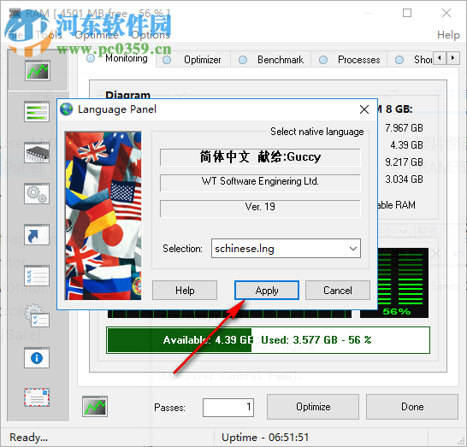This screenshot has width=467, height=447.
Task: Click the 9.217 GB value
Action: pyautogui.click(x=404, y=162)
